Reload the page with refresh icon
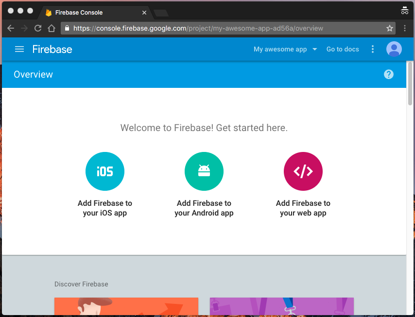The height and width of the screenshot is (317, 415). (38, 28)
